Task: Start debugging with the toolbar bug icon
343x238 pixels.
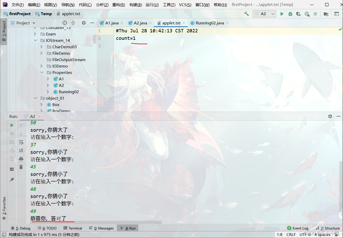Action: point(290,14)
